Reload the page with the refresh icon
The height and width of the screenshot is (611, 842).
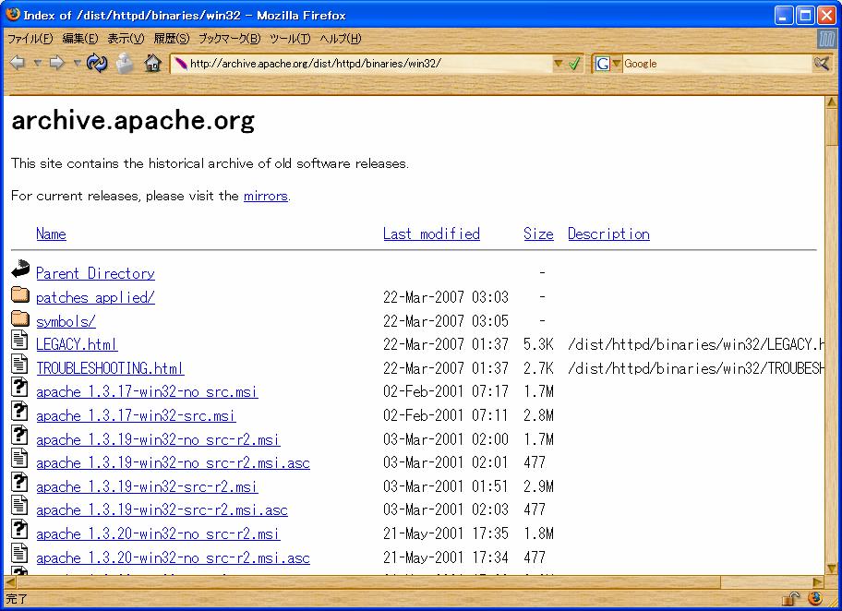pos(97,63)
